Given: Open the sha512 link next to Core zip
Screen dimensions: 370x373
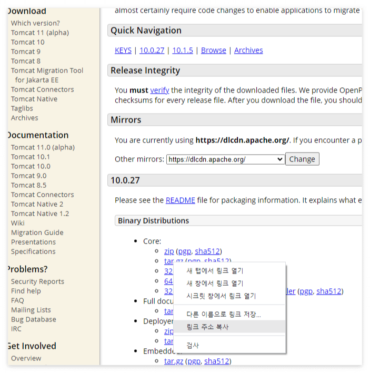Looking at the screenshot, I should pyautogui.click(x=207, y=251).
